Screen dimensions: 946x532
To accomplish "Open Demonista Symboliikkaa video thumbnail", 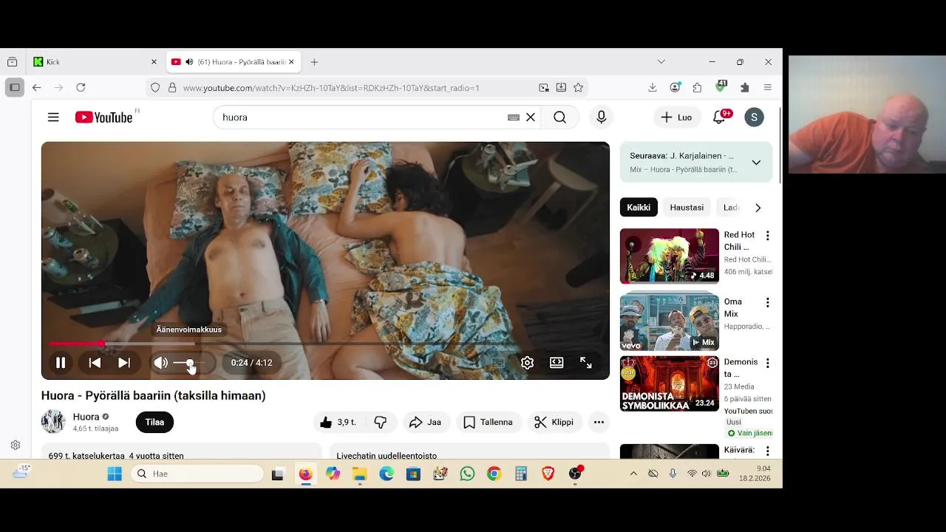I will [669, 383].
